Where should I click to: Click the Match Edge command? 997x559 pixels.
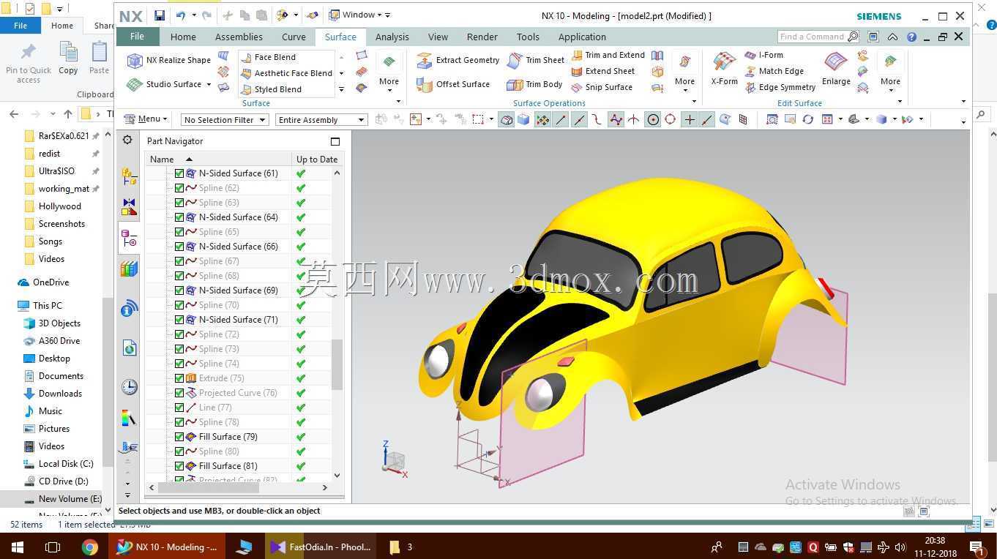[774, 71]
